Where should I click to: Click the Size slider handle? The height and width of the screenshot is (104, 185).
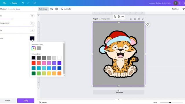(12, 19)
